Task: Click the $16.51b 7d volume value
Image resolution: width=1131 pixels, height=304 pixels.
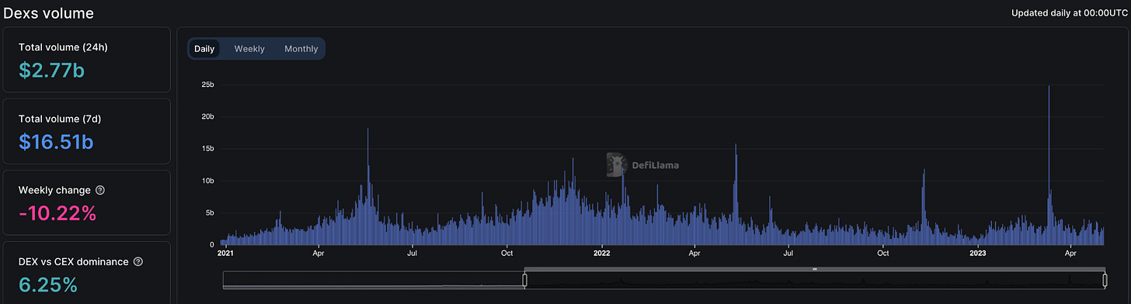Action: [x=57, y=141]
